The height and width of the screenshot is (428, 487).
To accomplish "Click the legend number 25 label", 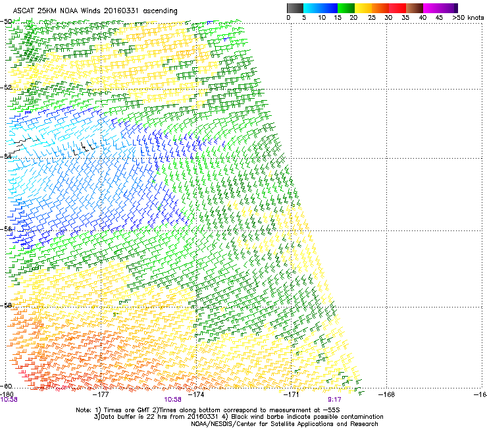I will pyautogui.click(x=372, y=18).
